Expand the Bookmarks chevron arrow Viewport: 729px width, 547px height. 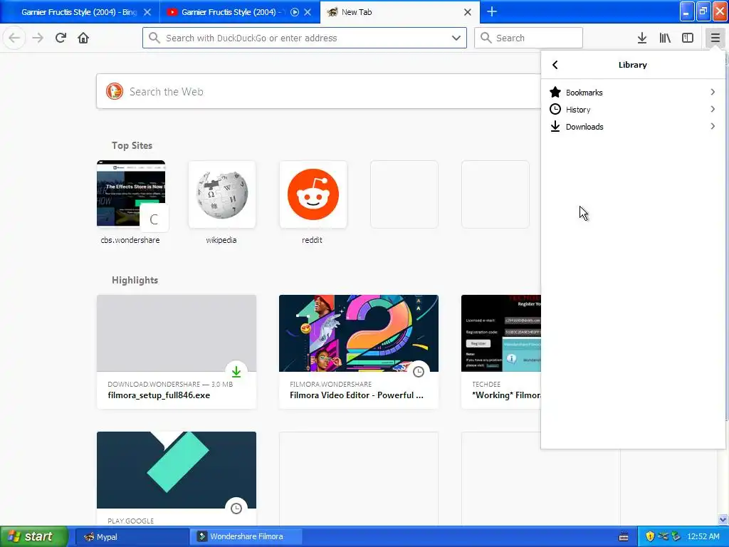pyautogui.click(x=713, y=92)
